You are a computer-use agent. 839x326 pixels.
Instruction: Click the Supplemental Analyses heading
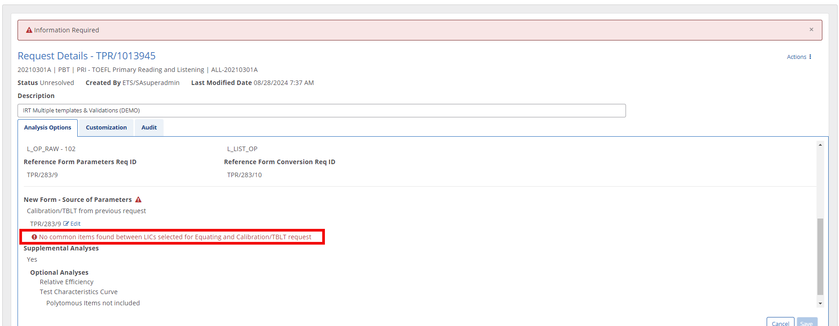coord(61,248)
